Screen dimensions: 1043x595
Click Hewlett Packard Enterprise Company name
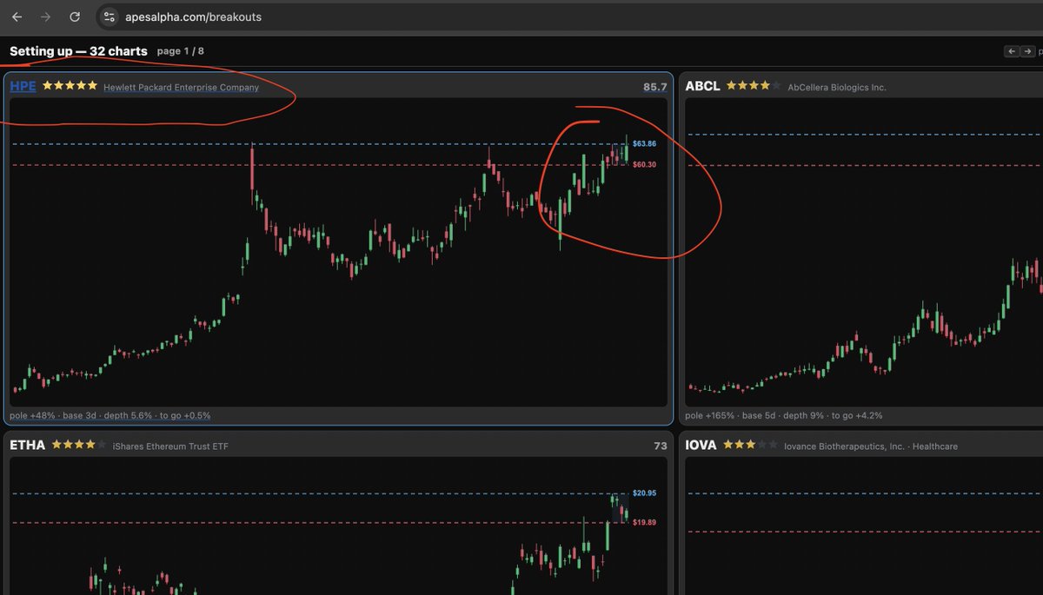[x=181, y=88]
